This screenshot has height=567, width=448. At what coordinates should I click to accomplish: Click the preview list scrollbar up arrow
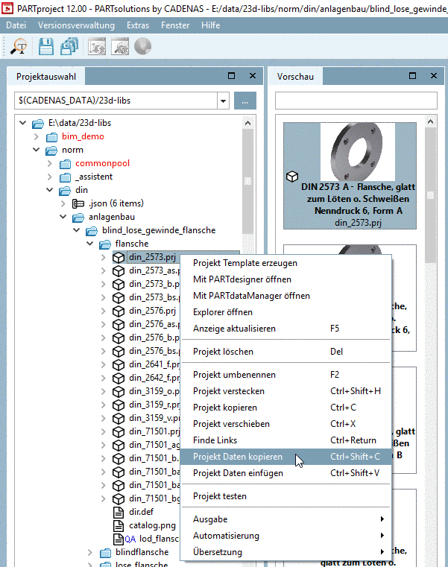430,122
